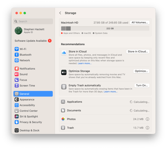Click the Macintosh HD storage usage bar
Viewport: 167px width, 149px height.
[105, 28]
